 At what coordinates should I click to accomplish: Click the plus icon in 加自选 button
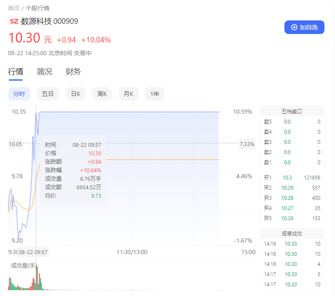pos(294,27)
